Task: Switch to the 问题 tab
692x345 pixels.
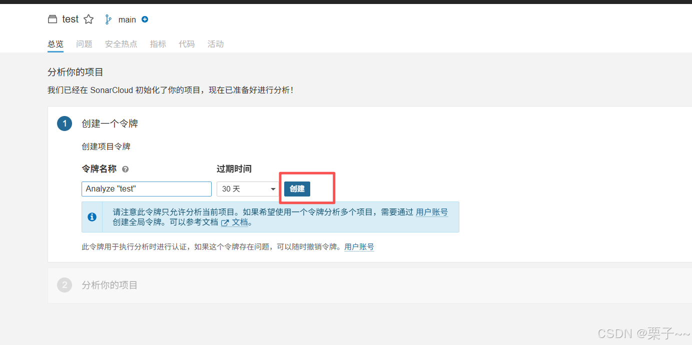Action: tap(84, 44)
